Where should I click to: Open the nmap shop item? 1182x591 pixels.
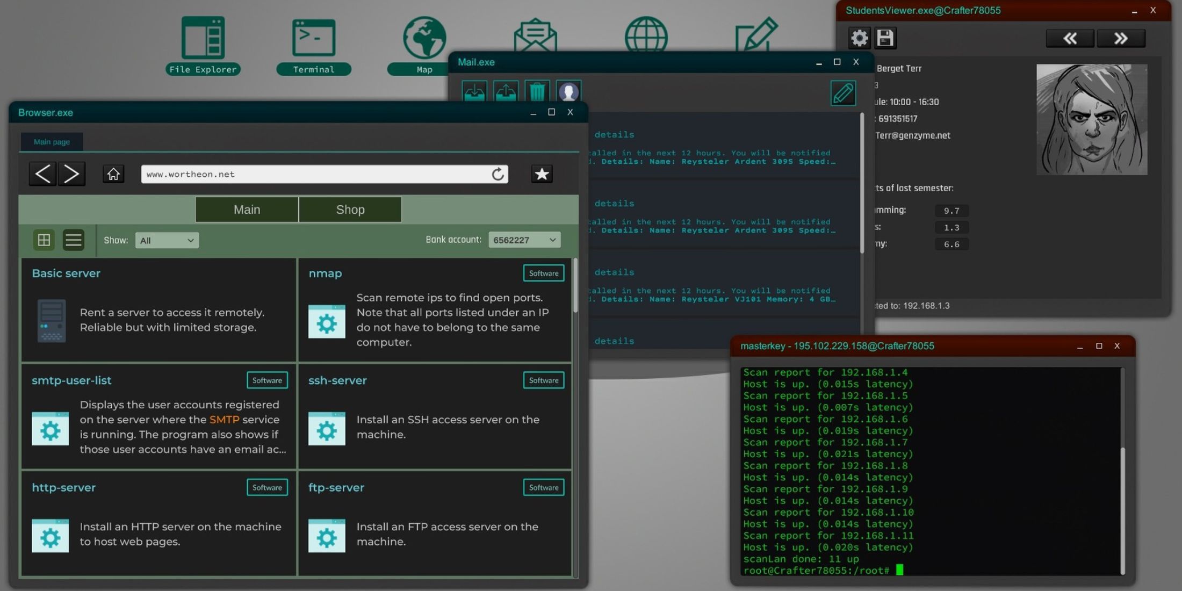435,309
